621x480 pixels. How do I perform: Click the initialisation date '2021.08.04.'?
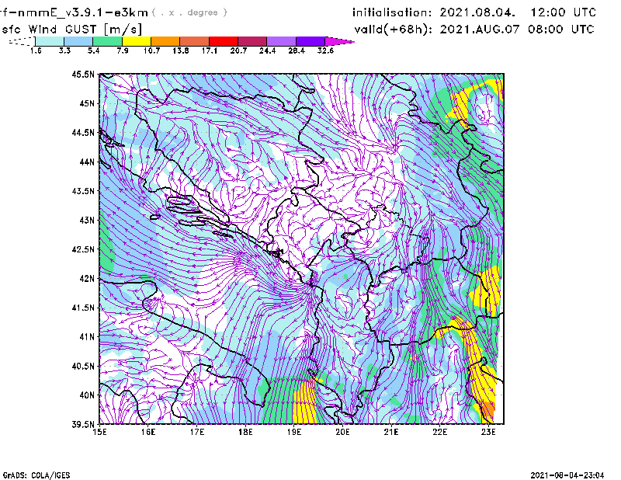tap(477, 12)
